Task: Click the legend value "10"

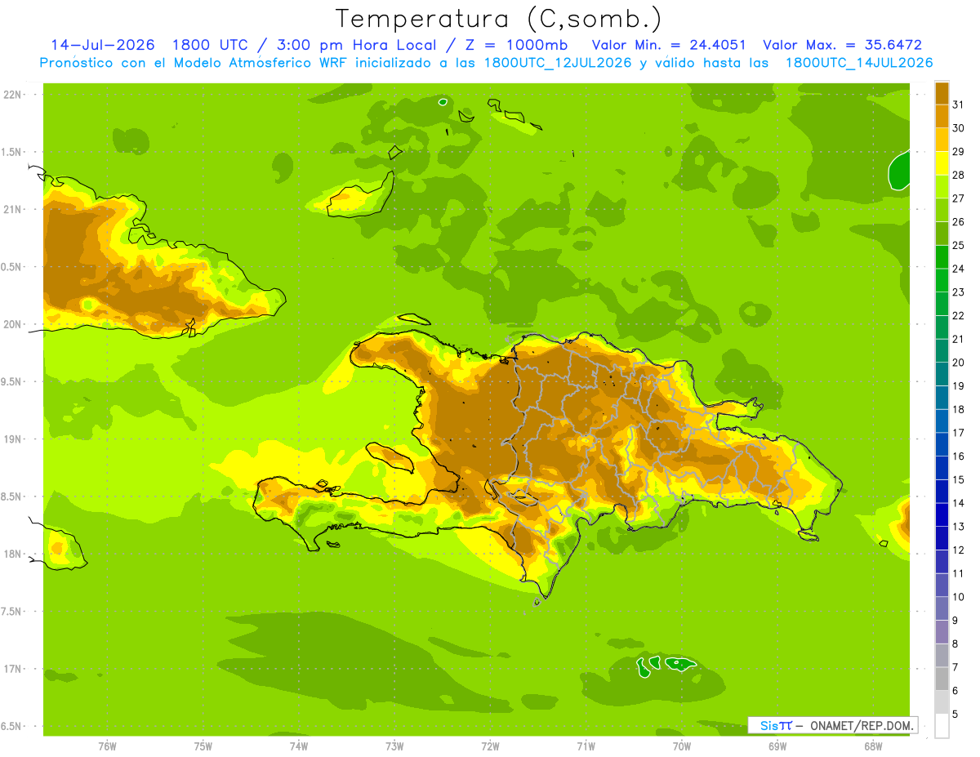Action: [x=959, y=597]
